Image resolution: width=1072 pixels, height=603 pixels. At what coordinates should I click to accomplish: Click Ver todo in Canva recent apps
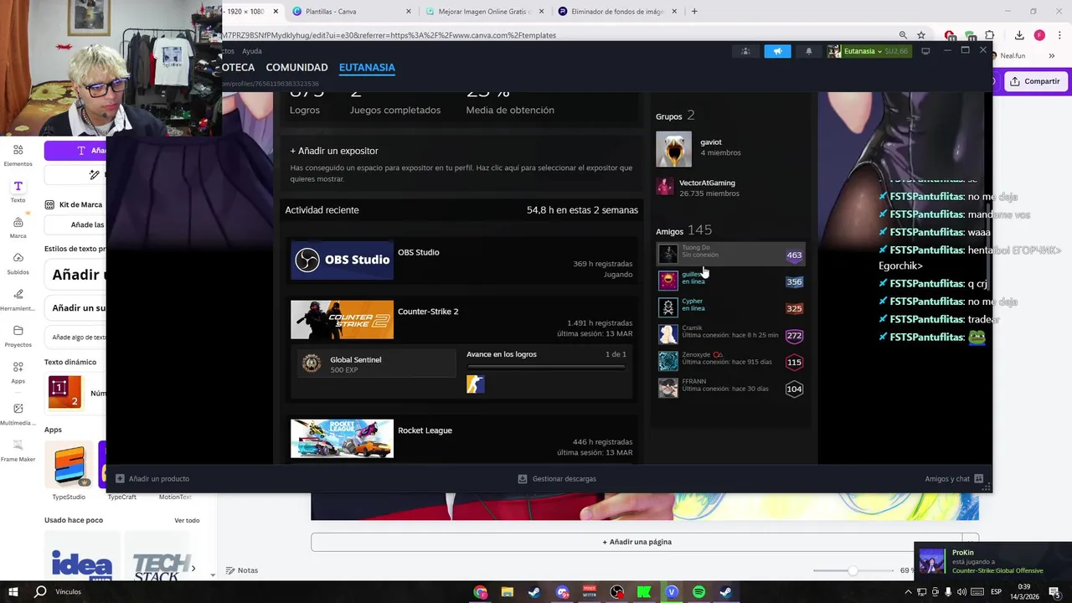click(x=187, y=521)
